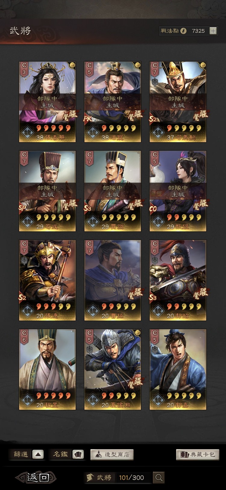The width and height of the screenshot is (226, 490).
Task: Open the 名鑑 card catalog icon
Action: point(78,454)
